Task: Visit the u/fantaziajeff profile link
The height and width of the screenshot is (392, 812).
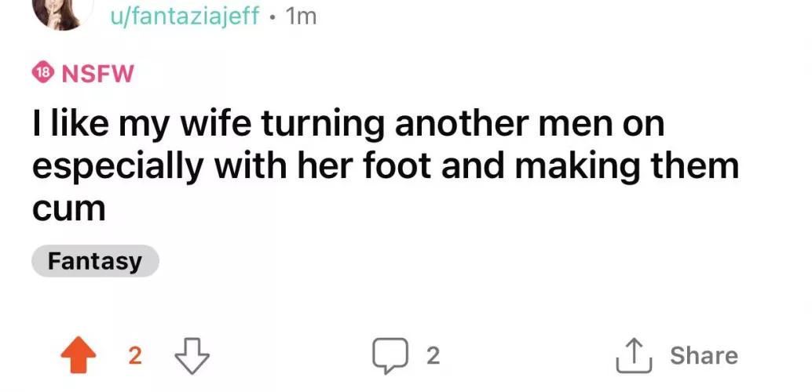Action: pos(185,16)
